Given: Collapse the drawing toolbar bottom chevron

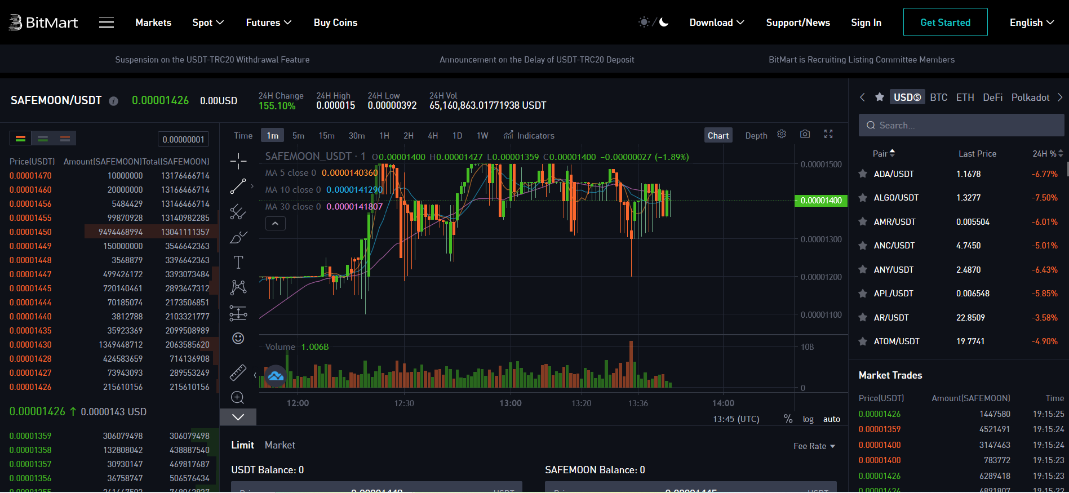Looking at the screenshot, I should pyautogui.click(x=238, y=417).
